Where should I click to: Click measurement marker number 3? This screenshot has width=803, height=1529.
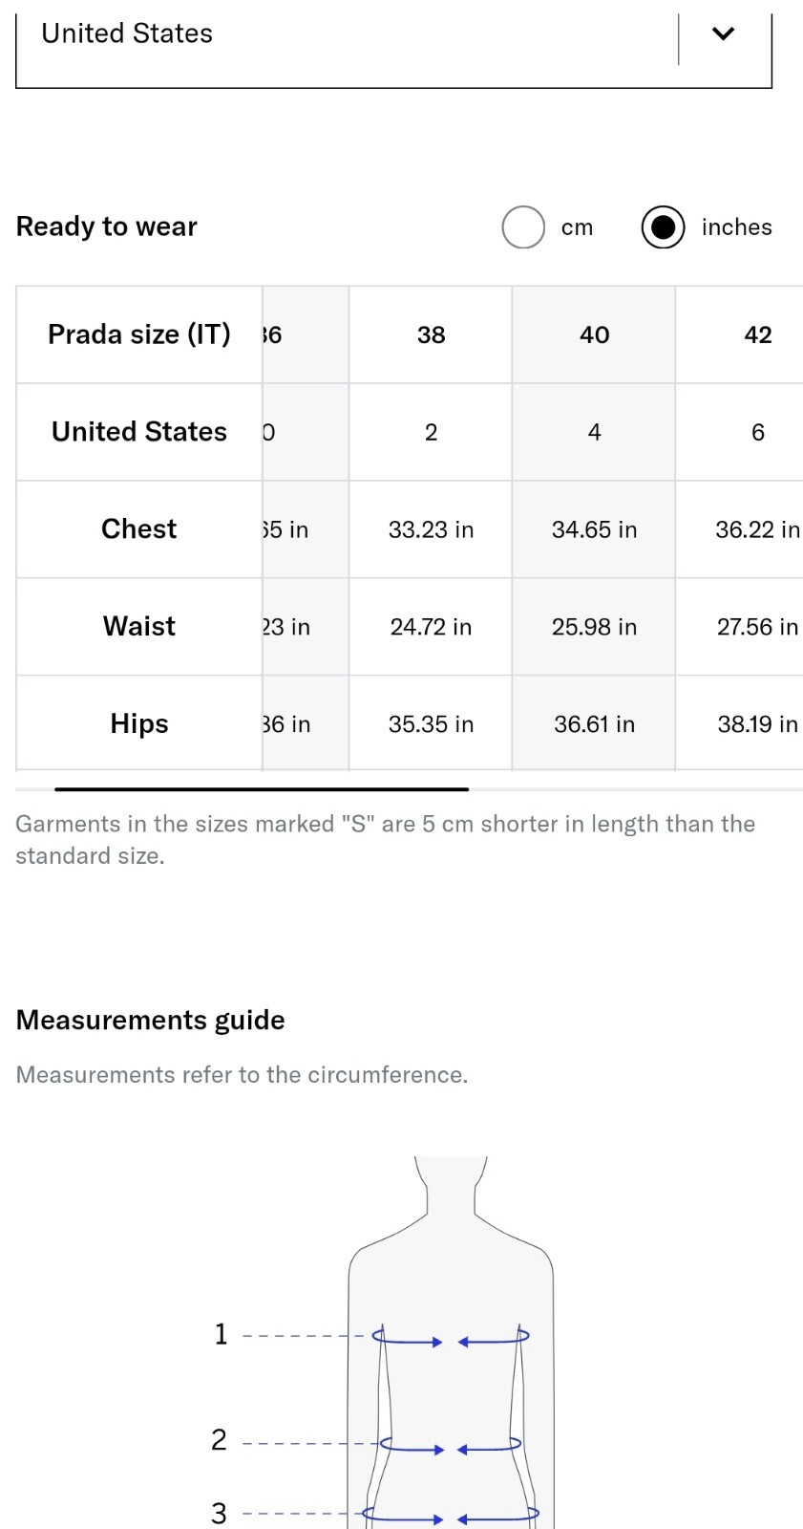click(x=220, y=1513)
